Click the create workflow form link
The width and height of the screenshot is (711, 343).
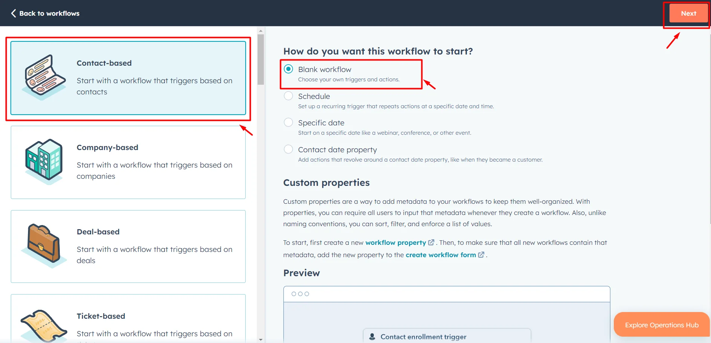pyautogui.click(x=441, y=255)
